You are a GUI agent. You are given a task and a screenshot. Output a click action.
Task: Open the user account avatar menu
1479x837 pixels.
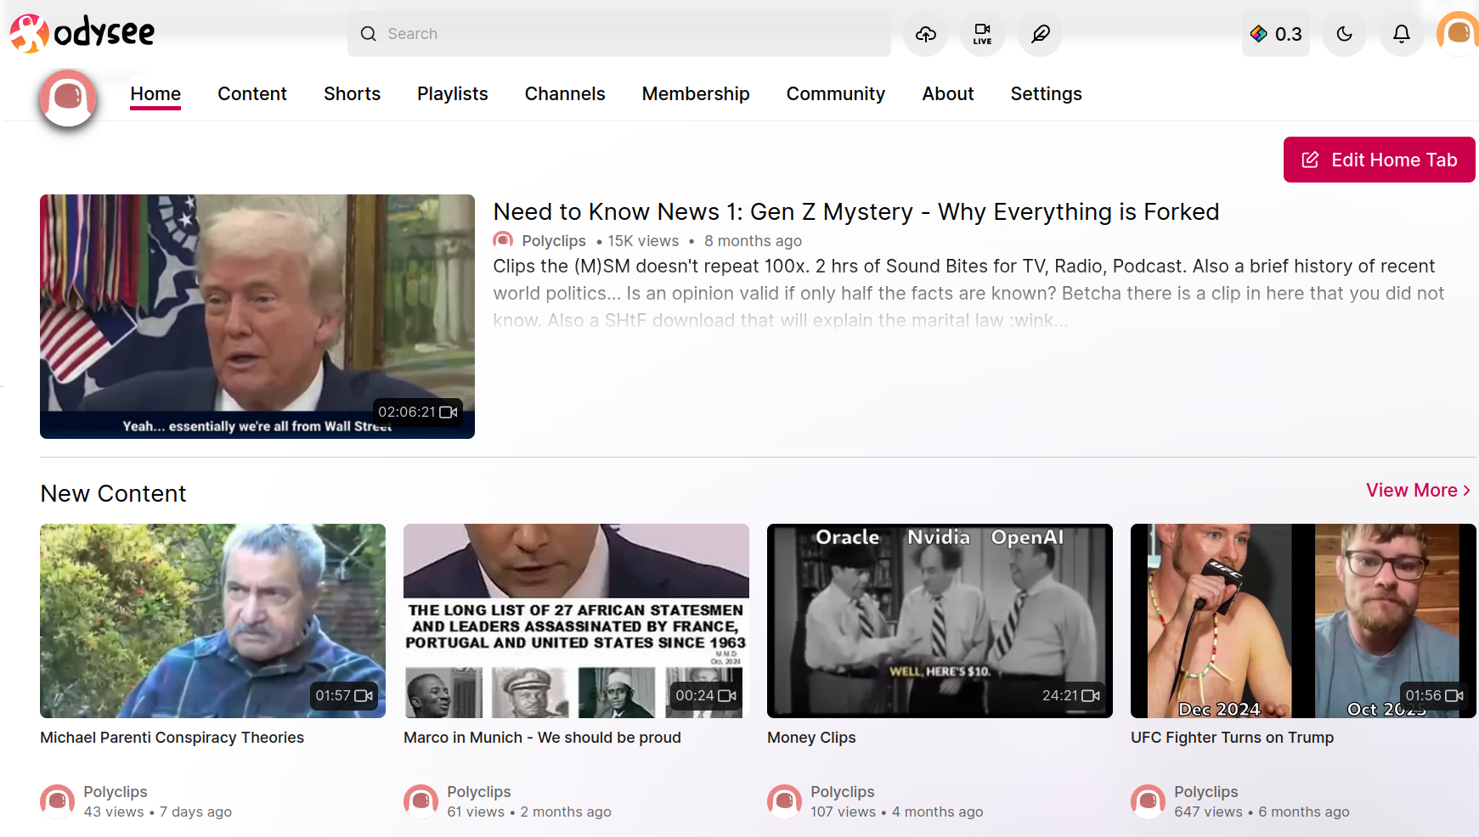[x=1458, y=34]
